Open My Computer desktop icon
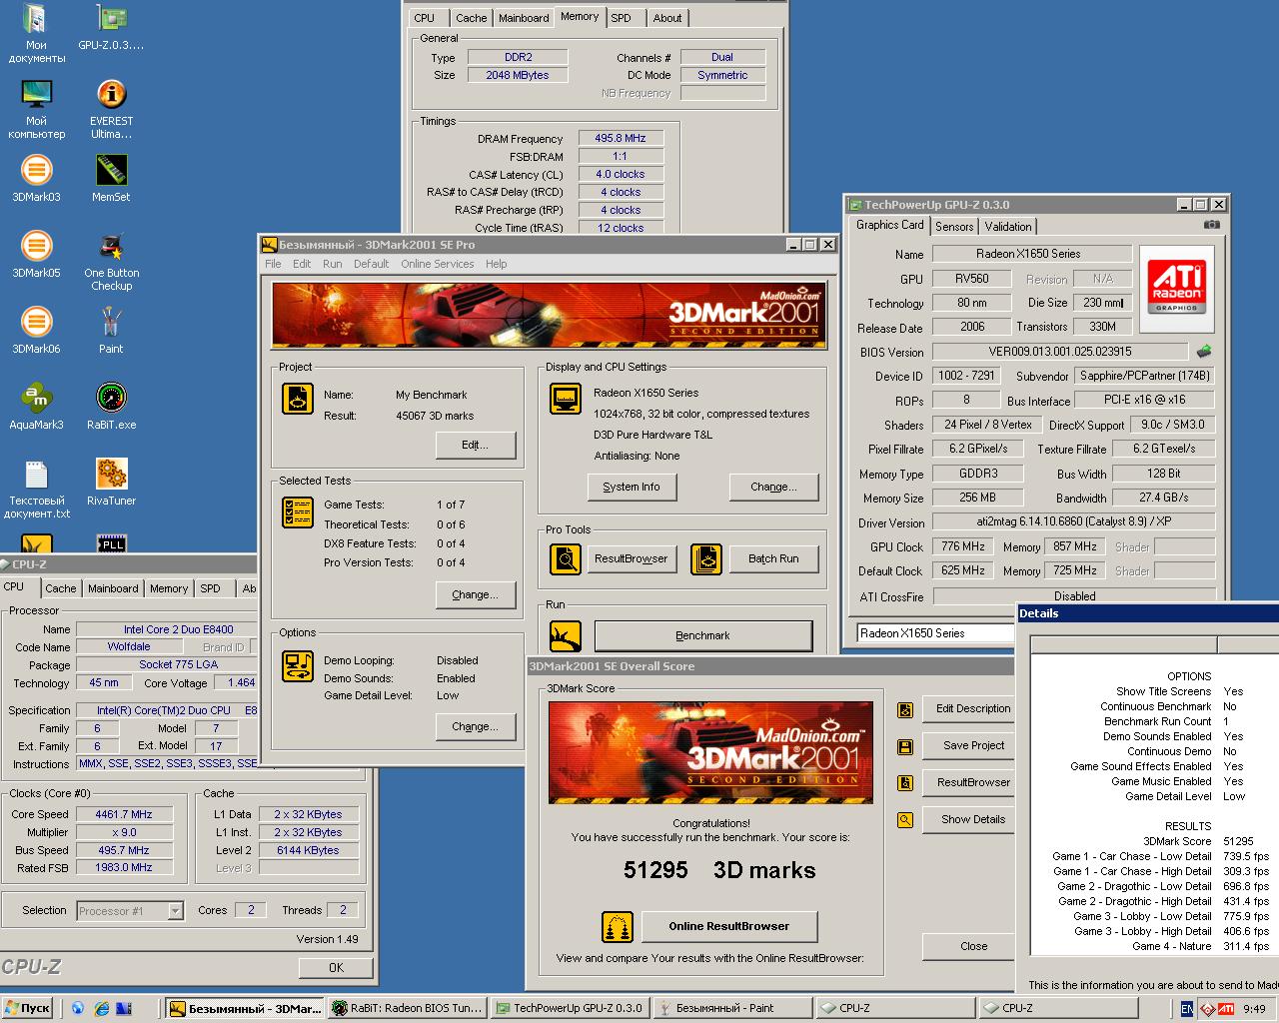The image size is (1279, 1023). pyautogui.click(x=36, y=109)
